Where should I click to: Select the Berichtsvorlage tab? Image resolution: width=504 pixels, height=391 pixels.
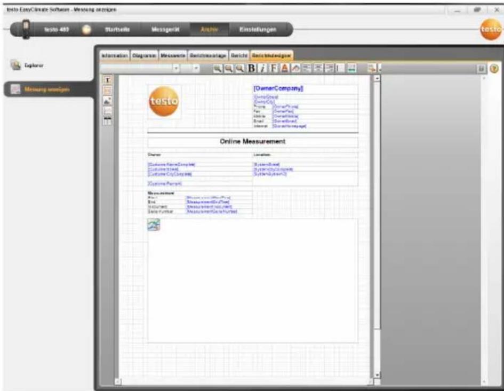[208, 55]
